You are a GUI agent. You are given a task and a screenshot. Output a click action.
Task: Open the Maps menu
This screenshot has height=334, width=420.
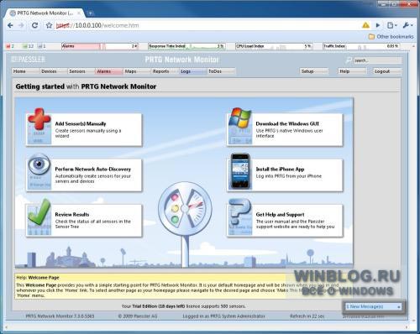click(x=137, y=71)
